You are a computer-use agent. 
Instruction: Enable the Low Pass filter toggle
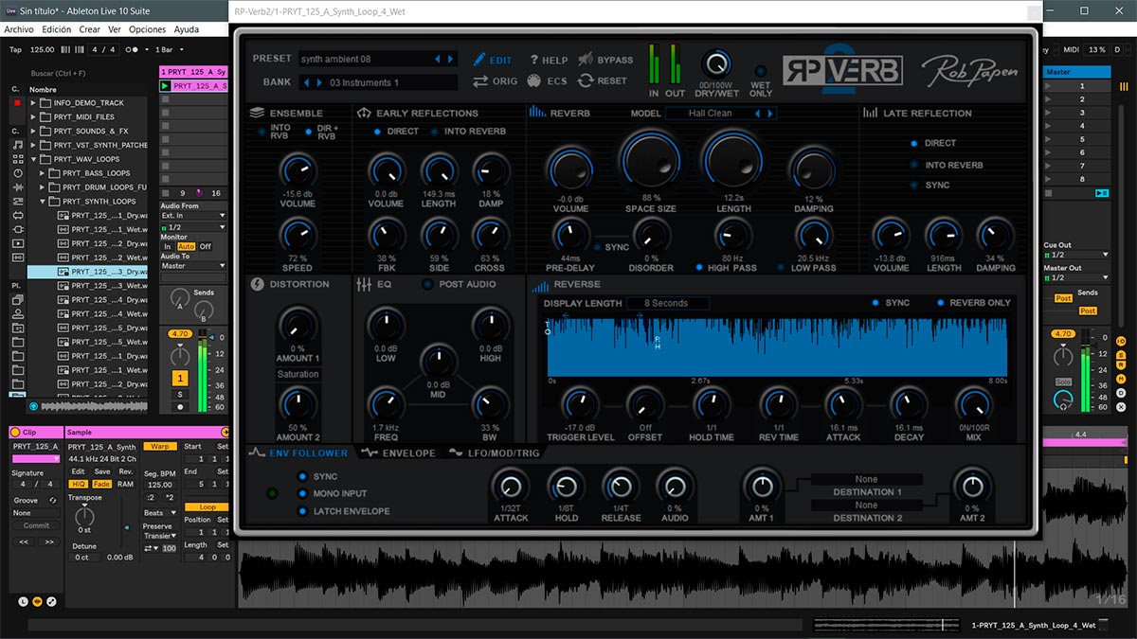(x=782, y=268)
